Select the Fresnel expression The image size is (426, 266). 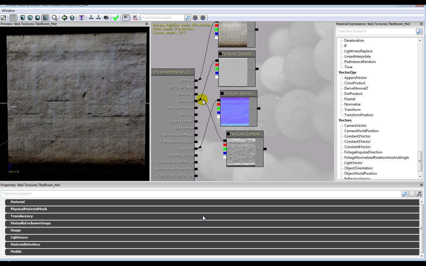click(350, 99)
